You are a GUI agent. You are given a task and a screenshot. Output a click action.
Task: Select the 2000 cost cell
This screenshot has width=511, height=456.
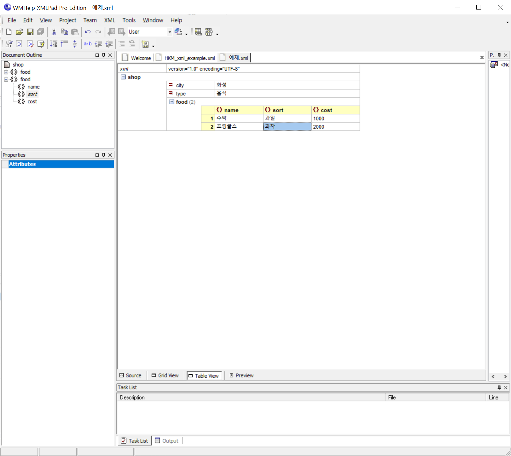[x=336, y=127]
